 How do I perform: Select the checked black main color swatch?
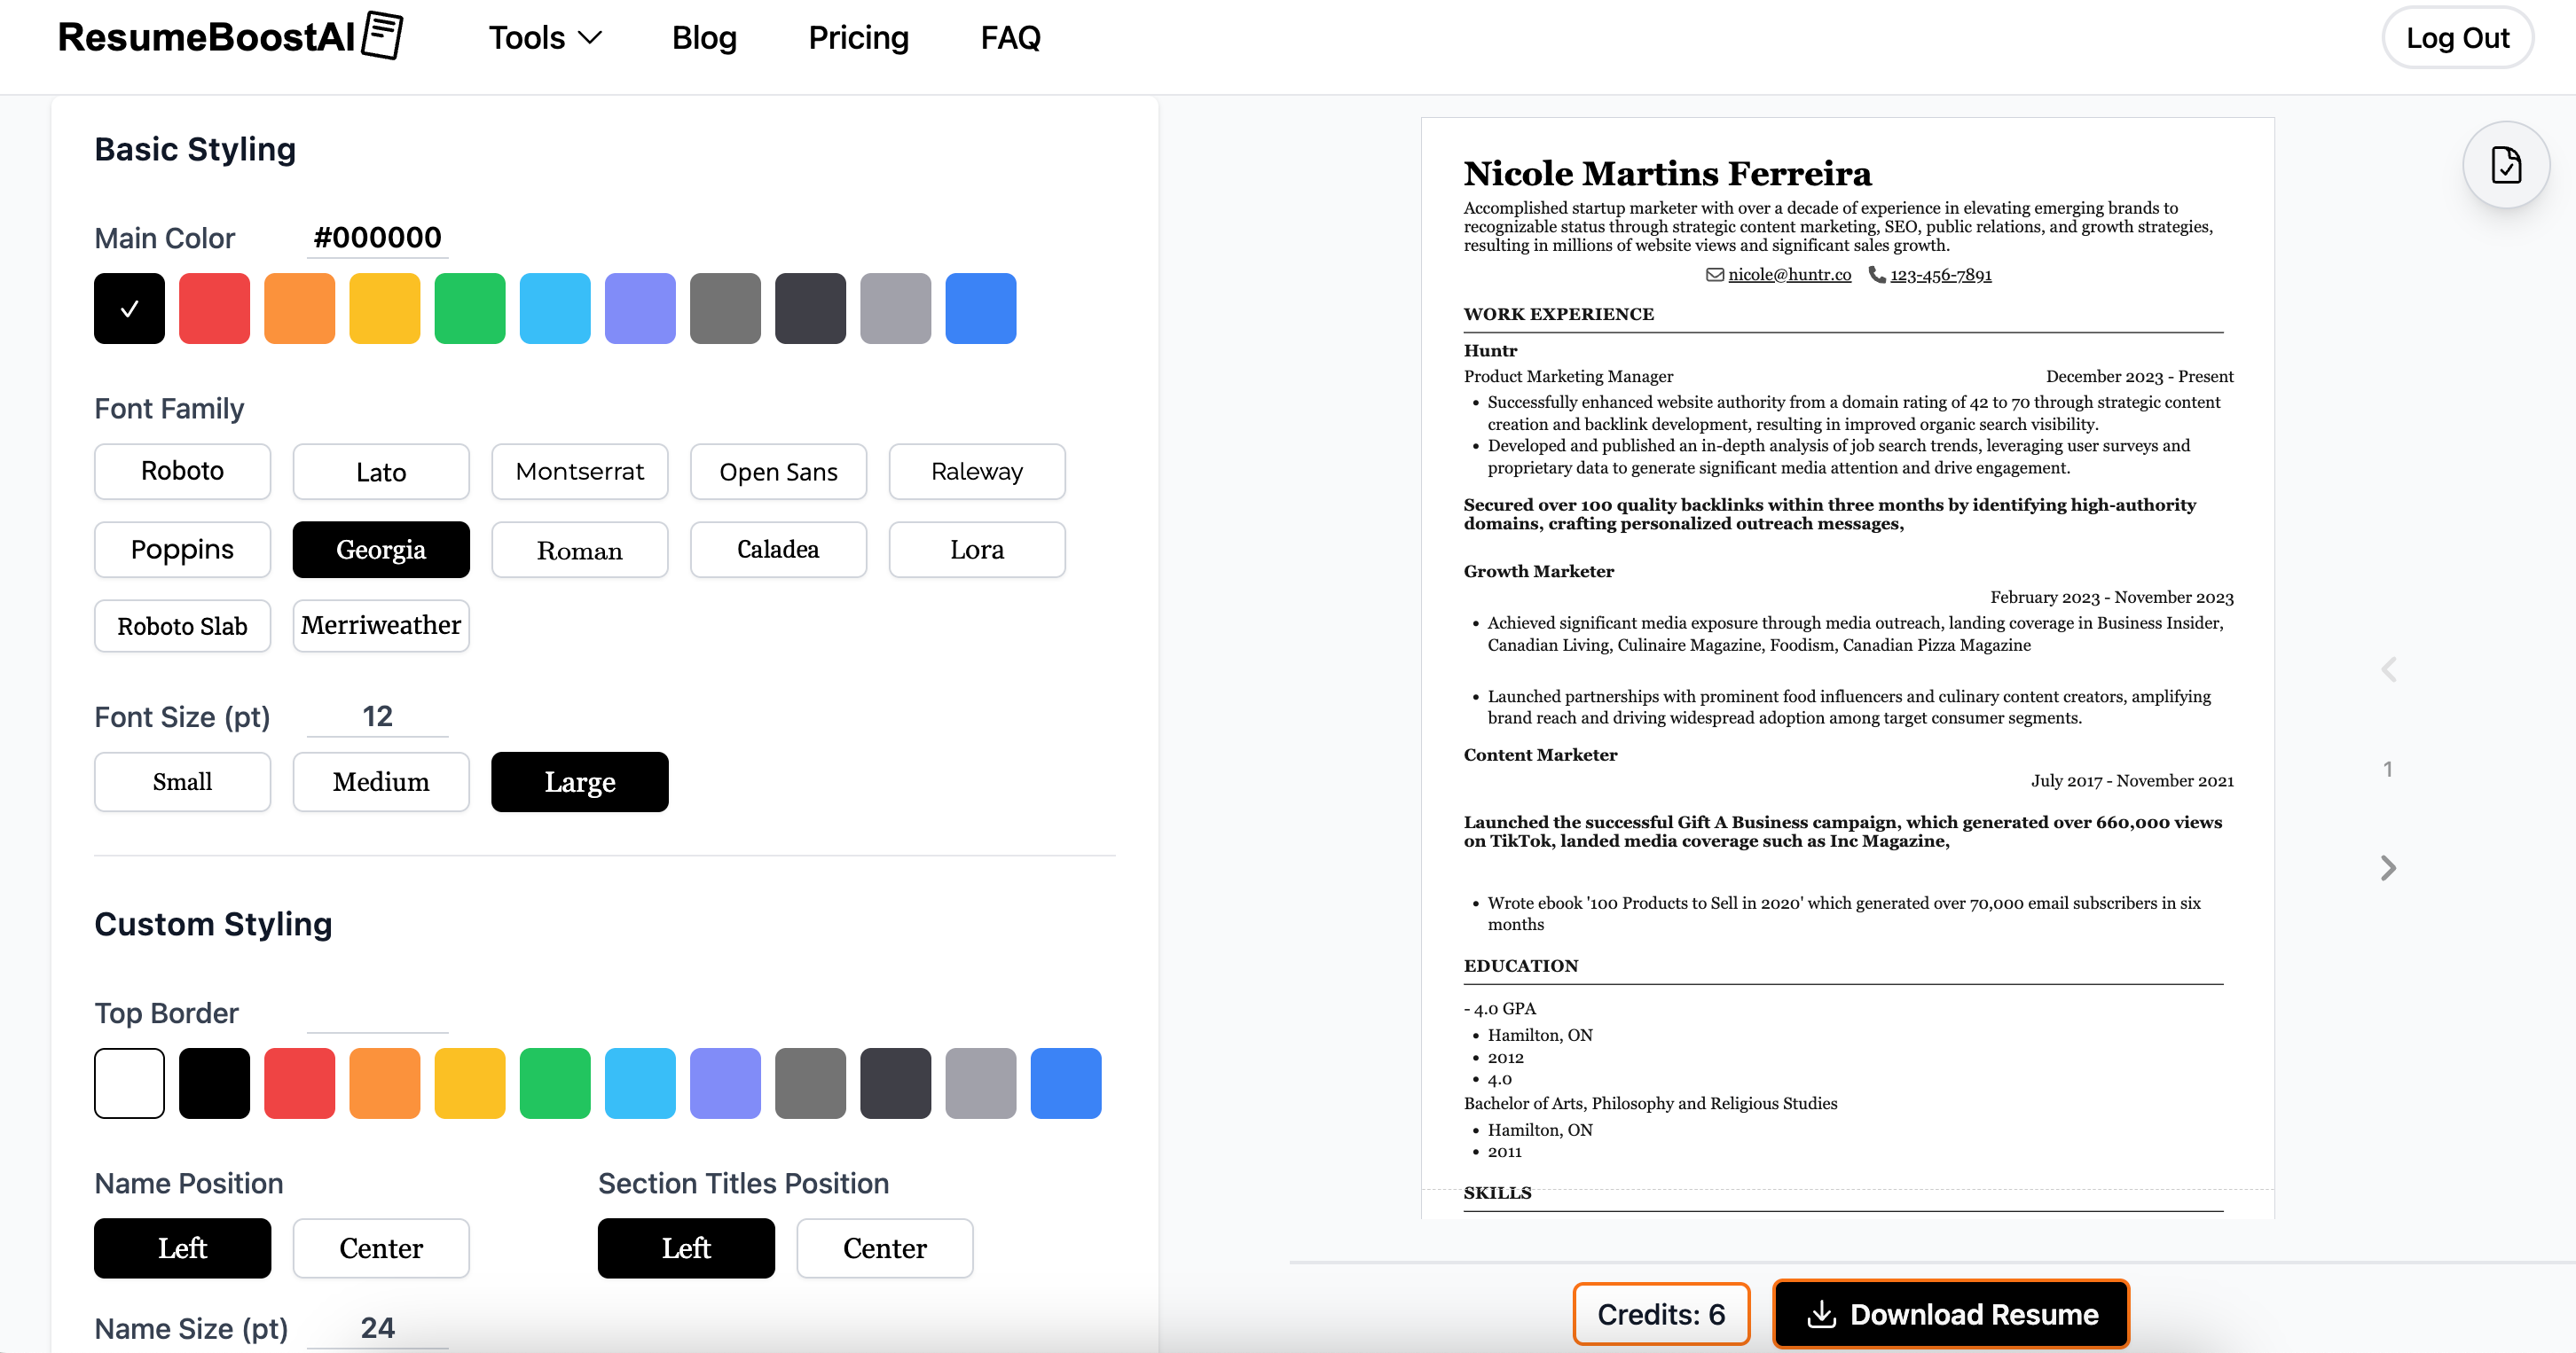pyautogui.click(x=129, y=309)
